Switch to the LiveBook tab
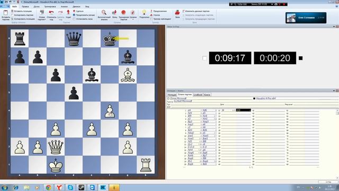This screenshot has width=339, height=191. coord(198,95)
